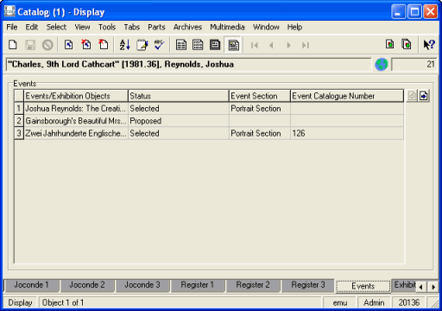Screen dimensions: 442x311
Task: Click the Page View toolbar icon
Action: coord(215,45)
